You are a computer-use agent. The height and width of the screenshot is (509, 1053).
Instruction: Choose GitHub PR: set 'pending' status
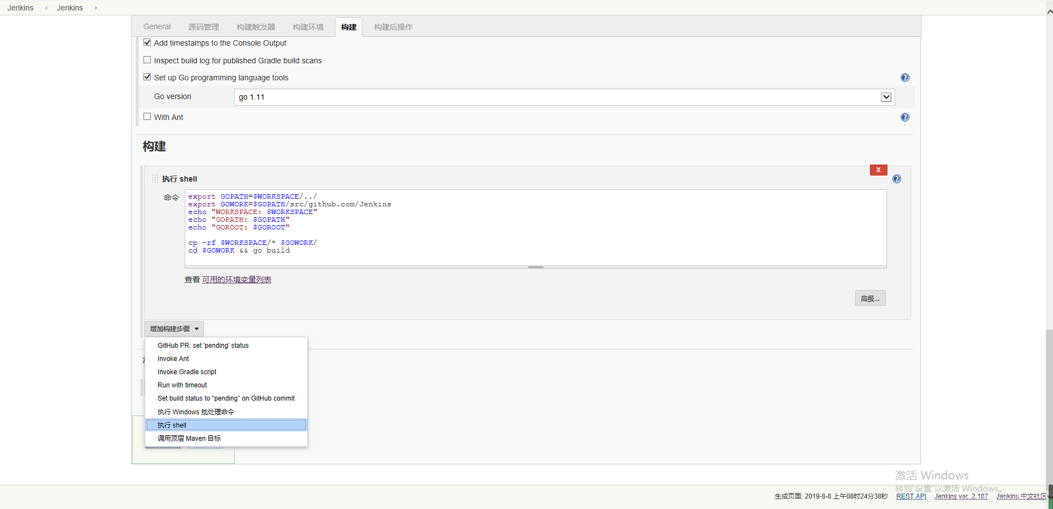(x=226, y=346)
